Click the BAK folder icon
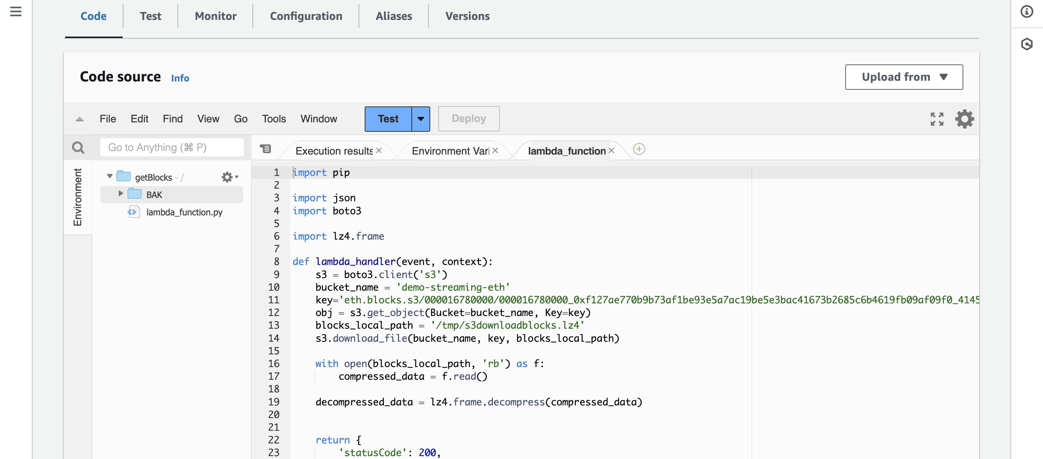 (134, 194)
